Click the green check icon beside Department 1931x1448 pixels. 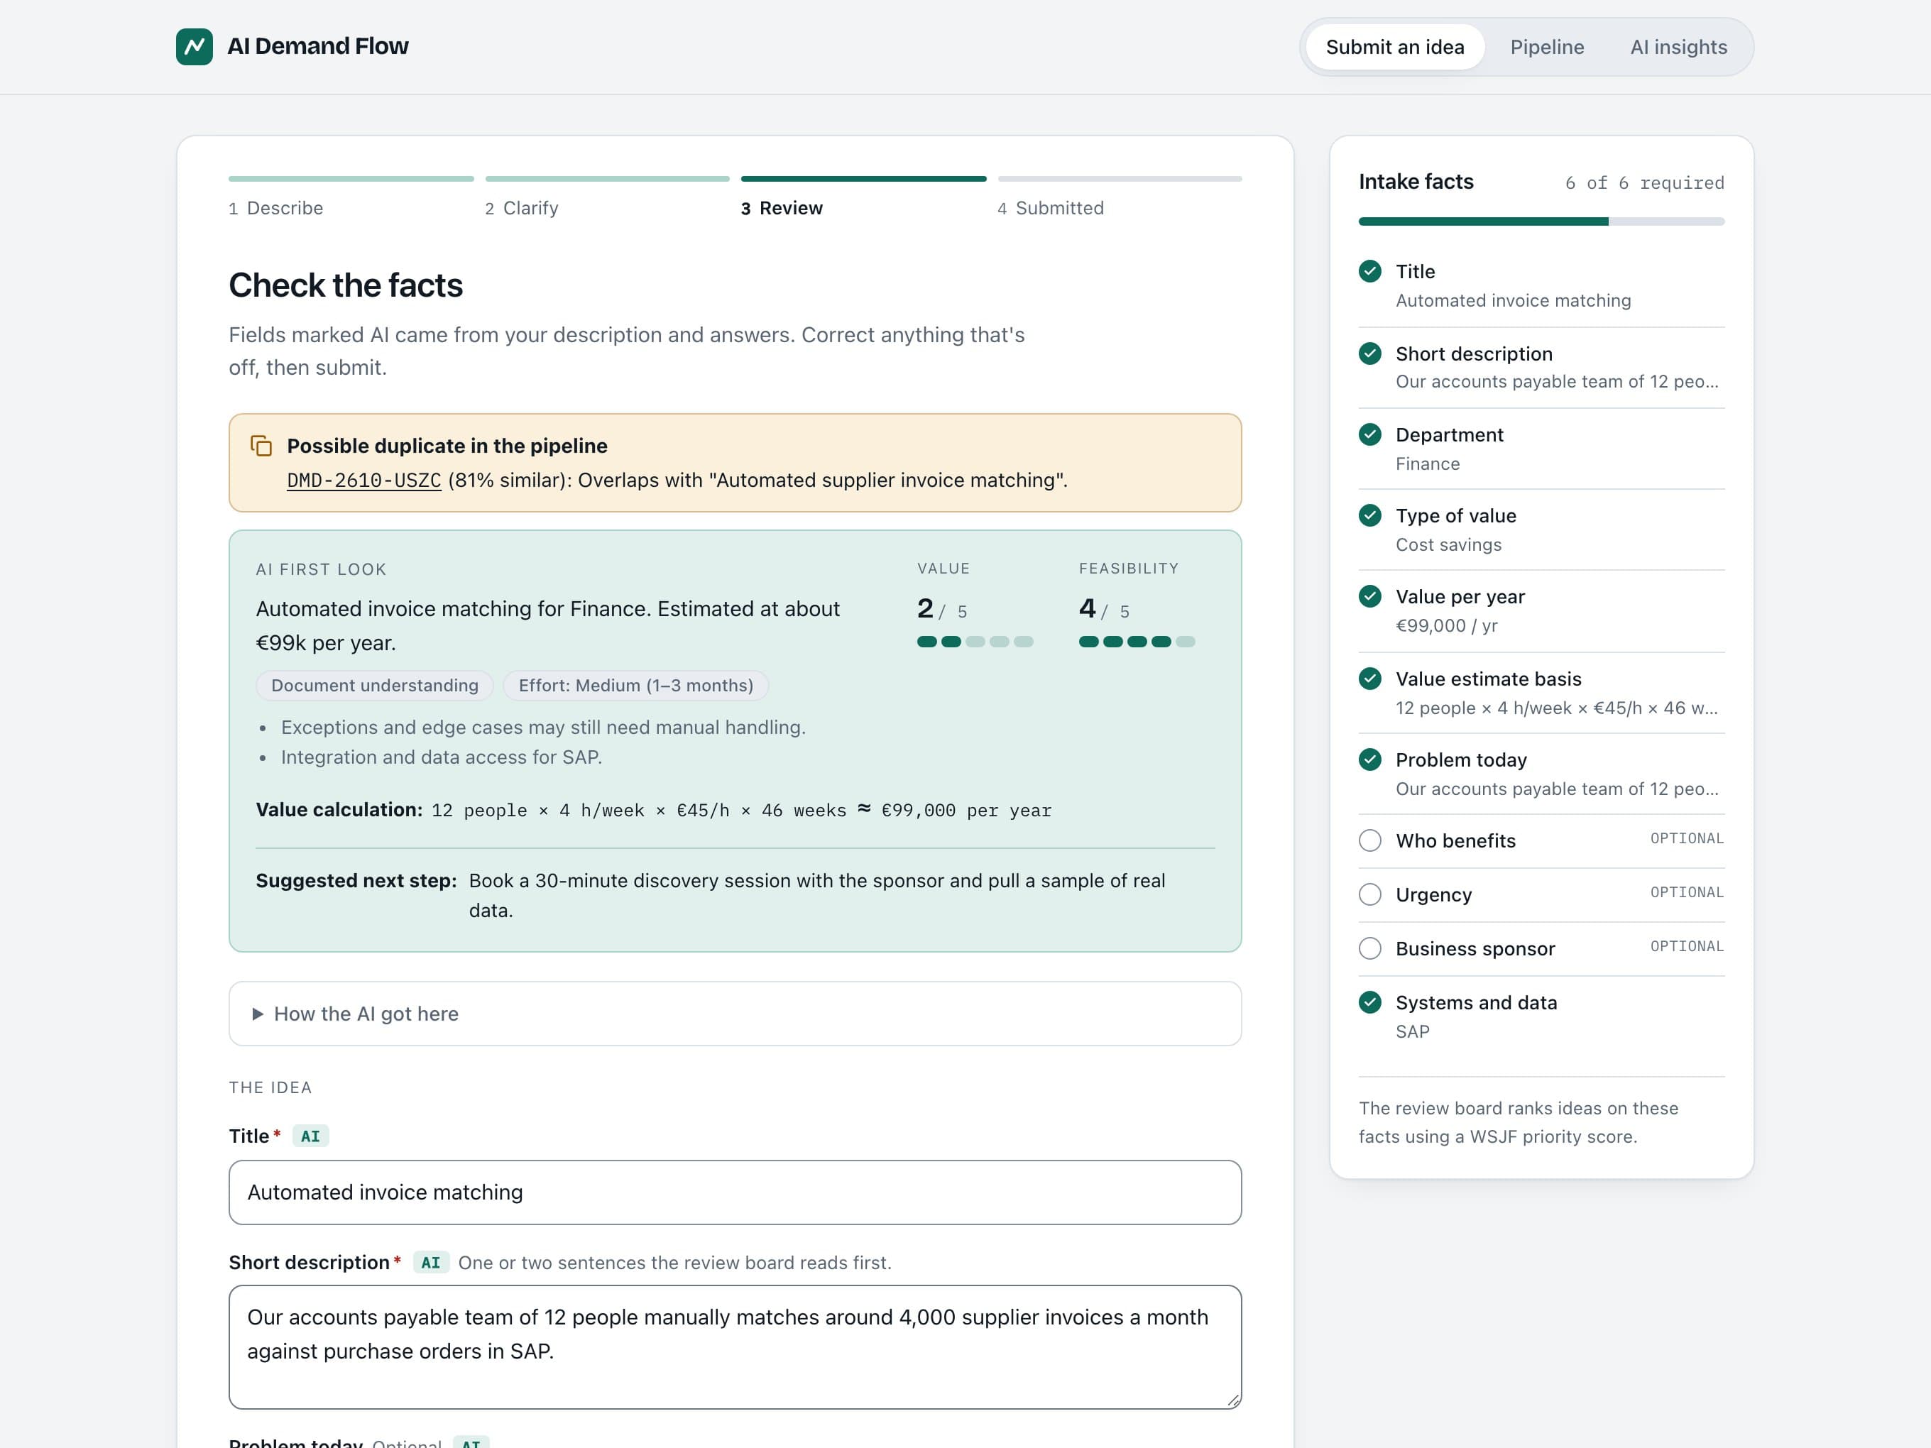point(1369,434)
